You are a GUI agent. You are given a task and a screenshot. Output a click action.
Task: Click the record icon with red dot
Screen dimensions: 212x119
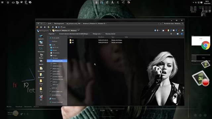(x=201, y=78)
